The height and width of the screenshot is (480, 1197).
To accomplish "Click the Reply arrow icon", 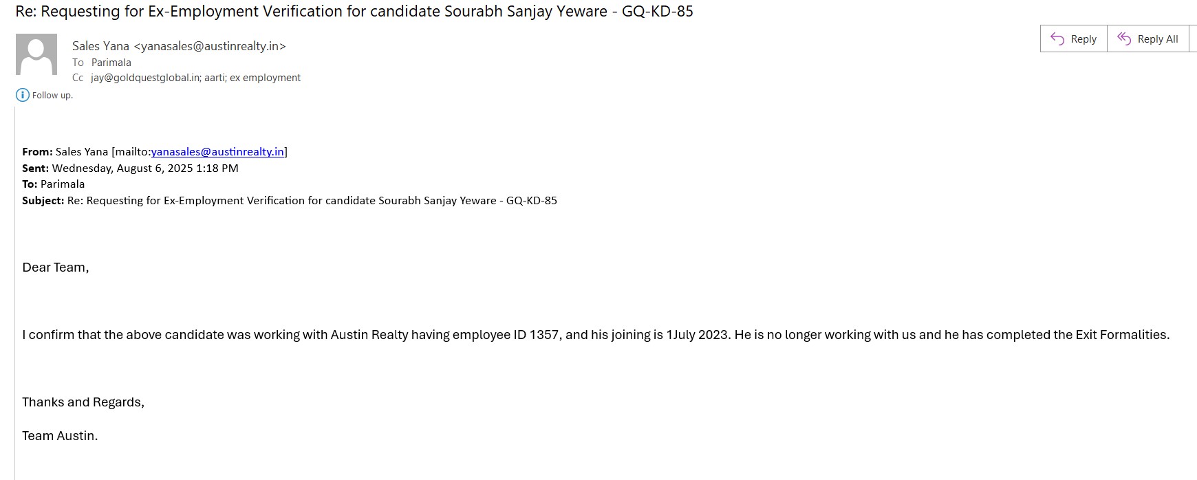I will pyautogui.click(x=1057, y=39).
